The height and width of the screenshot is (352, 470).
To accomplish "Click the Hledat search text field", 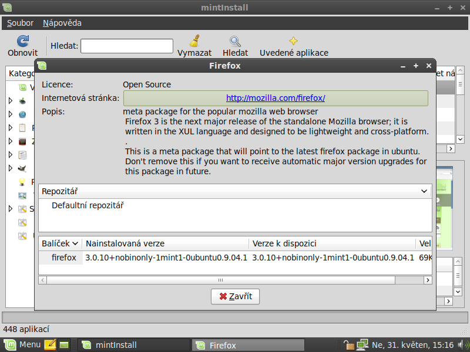I will 127,46.
